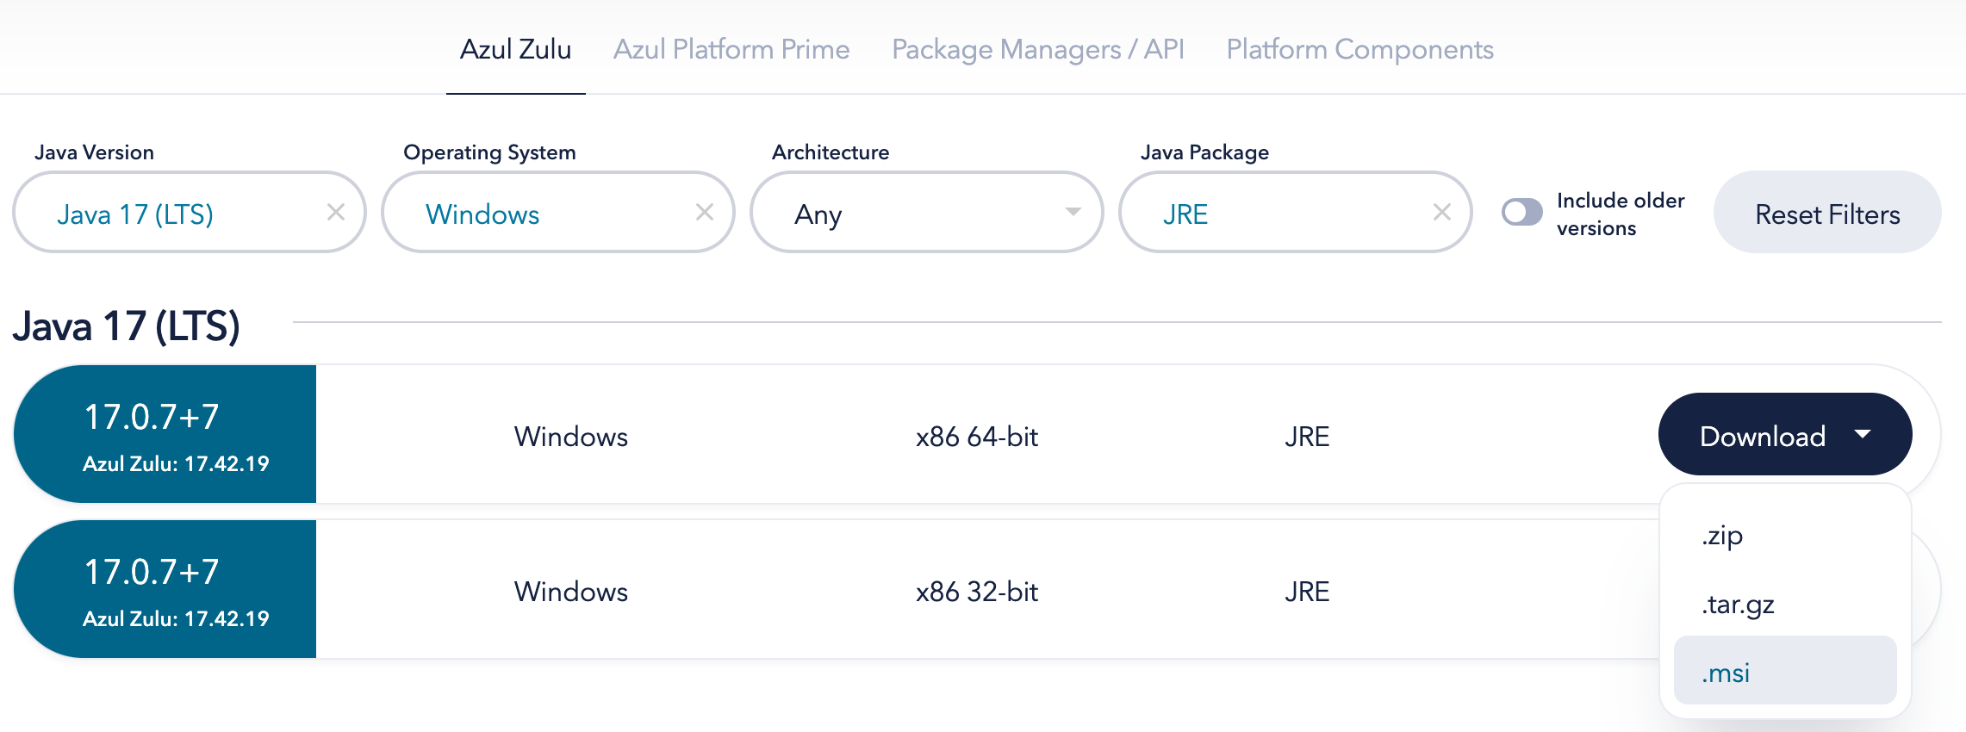The height and width of the screenshot is (732, 1966).
Task: Click Windows text in the 32-bit row
Action: point(571,592)
